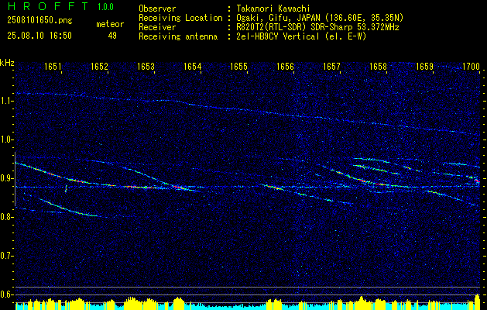Click the Receiver label

(157, 27)
